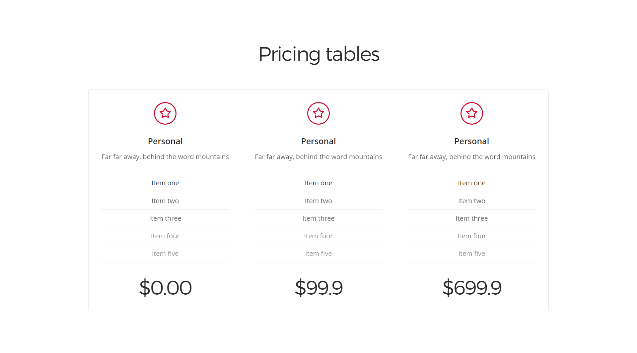Select the Personal heading in the $699.9 plan
Screen dimensions: 637x353
(472, 141)
